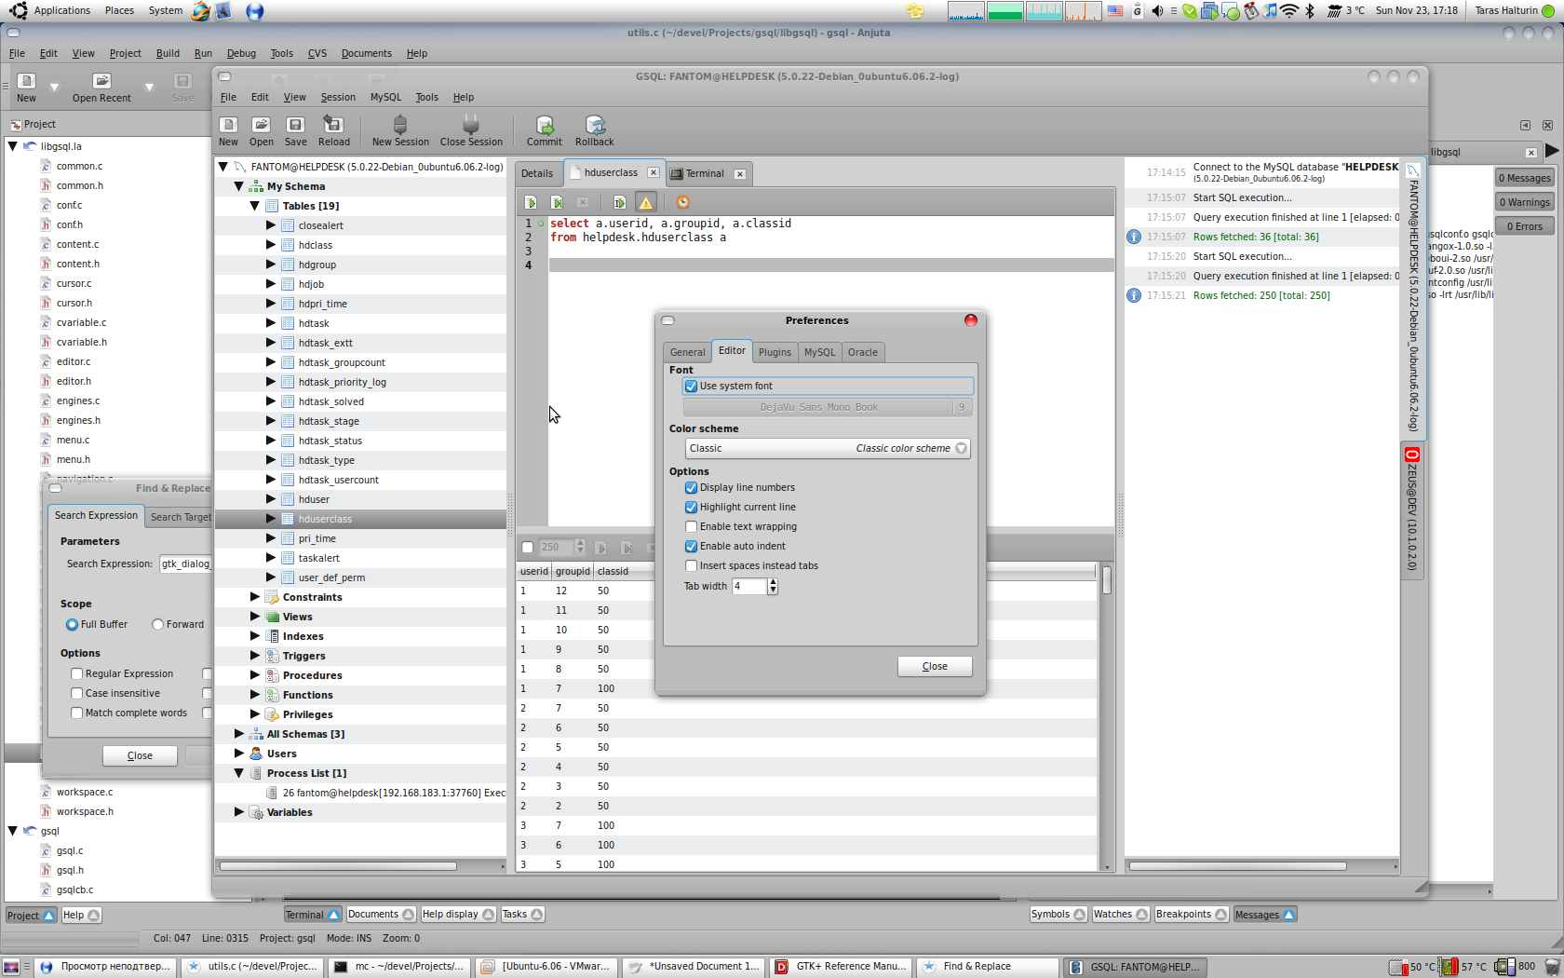Click the New Session plug icon
Image resolution: width=1564 pixels, height=978 pixels.
point(400,125)
